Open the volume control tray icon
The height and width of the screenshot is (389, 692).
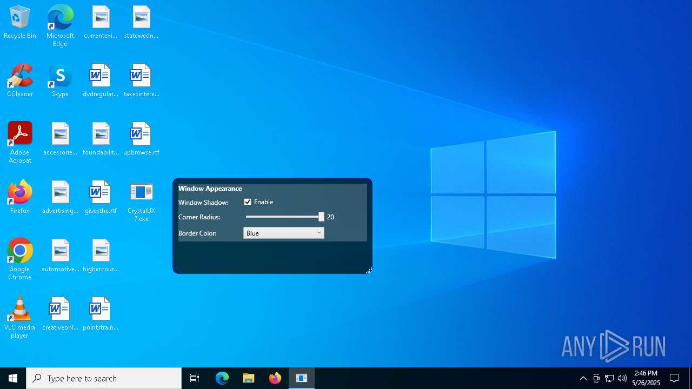(x=622, y=378)
